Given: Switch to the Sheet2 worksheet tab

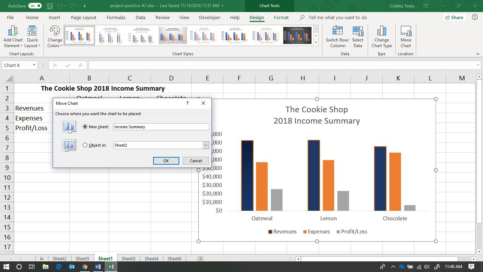Looking at the screenshot, I should [59, 259].
